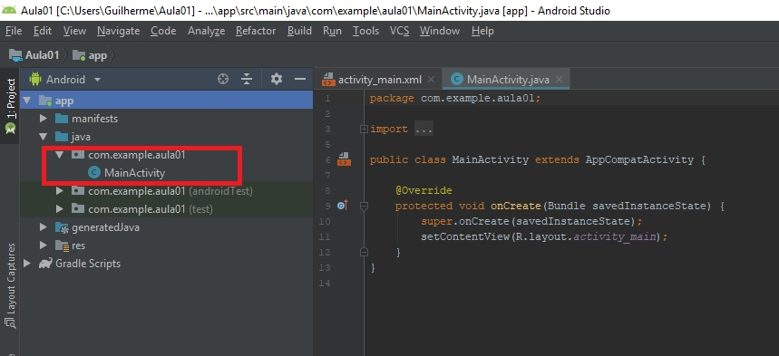Open the Run menu

point(332,31)
